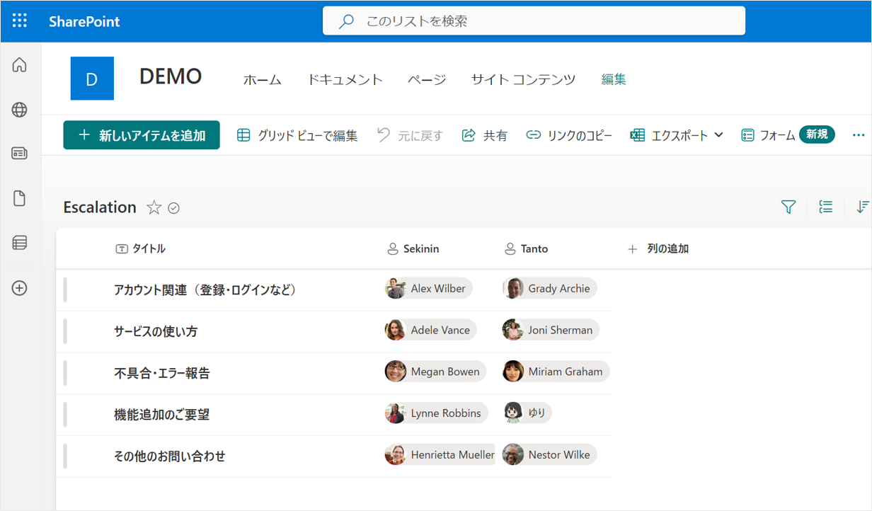
Task: Add a column with 列の追加
Action: click(658, 248)
